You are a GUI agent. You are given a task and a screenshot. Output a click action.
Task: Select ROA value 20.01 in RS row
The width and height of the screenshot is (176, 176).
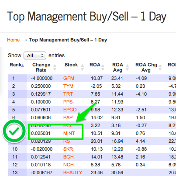(97, 141)
